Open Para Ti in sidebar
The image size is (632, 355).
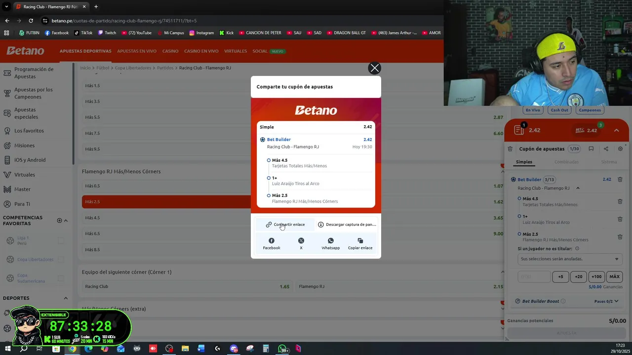[22, 204]
